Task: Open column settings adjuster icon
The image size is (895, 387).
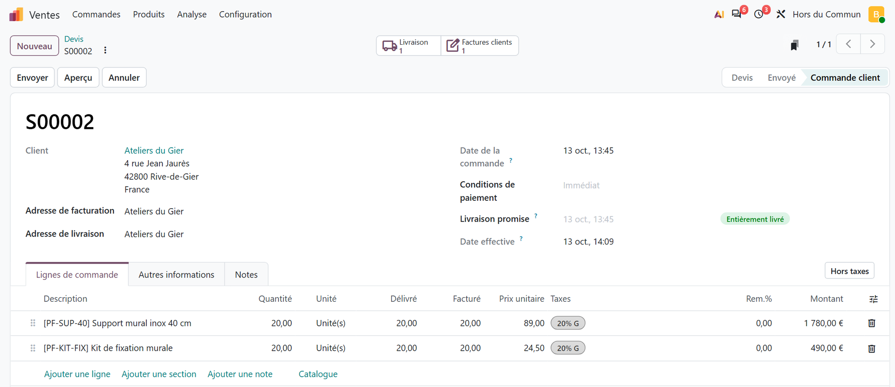Action: [874, 299]
